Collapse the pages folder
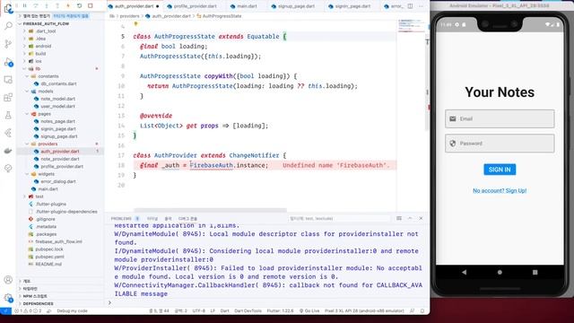The width and height of the screenshot is (574, 323). click(44, 114)
